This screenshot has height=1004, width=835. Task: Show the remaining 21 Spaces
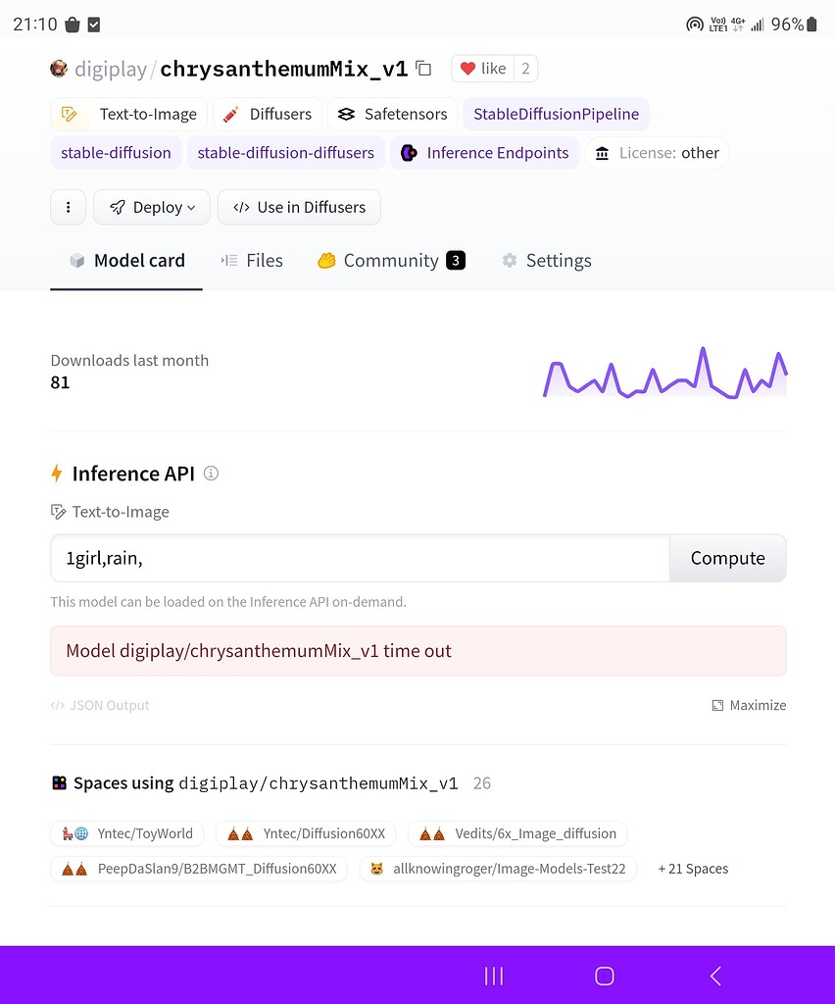pos(692,869)
